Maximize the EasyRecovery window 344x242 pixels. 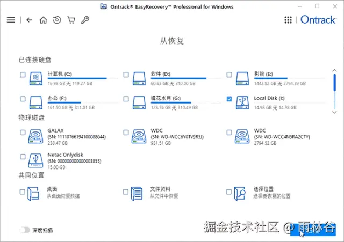click(317, 6)
